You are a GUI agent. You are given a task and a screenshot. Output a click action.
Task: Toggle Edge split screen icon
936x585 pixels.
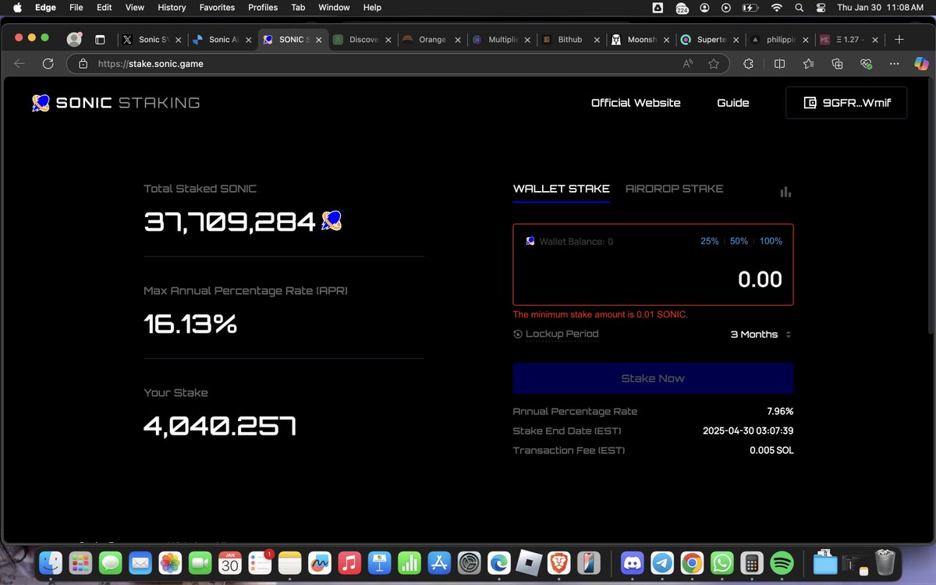[779, 64]
